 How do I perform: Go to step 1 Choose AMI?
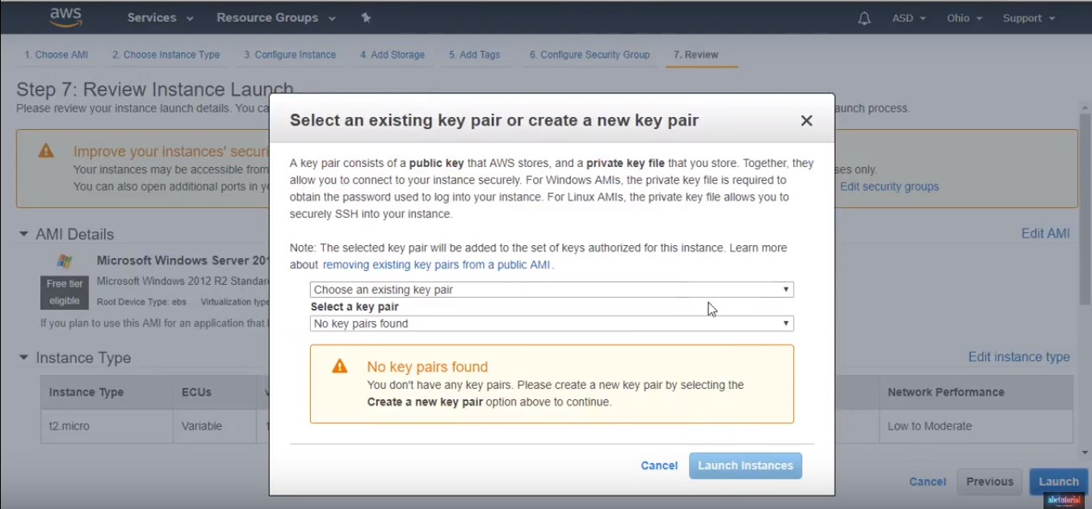coord(56,55)
